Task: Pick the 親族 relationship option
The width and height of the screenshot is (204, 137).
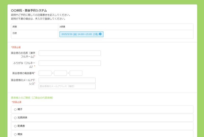Action: [x=15, y=134]
